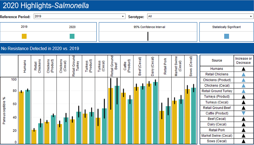
Task: Click the yellow 2019 legend swatch
Action: coord(24,36)
